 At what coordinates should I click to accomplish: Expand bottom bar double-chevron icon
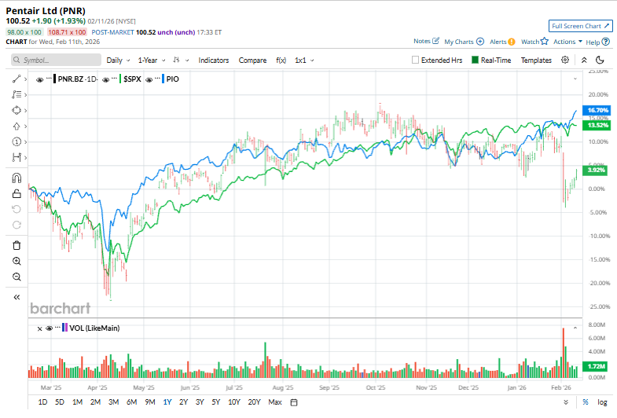tap(566, 402)
